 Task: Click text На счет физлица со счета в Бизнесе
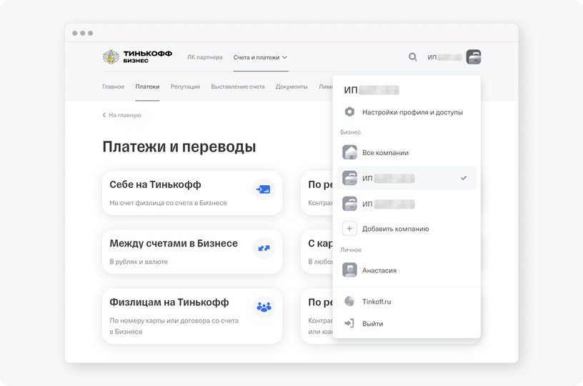[x=168, y=203]
